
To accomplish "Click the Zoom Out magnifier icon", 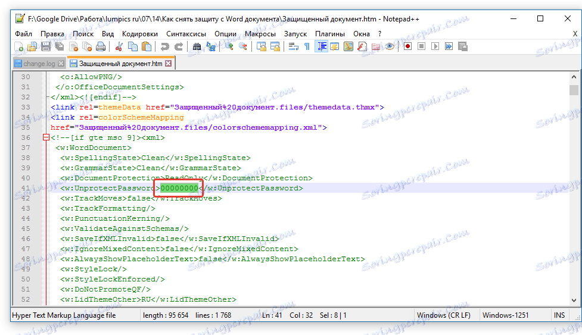I will coord(242,46).
